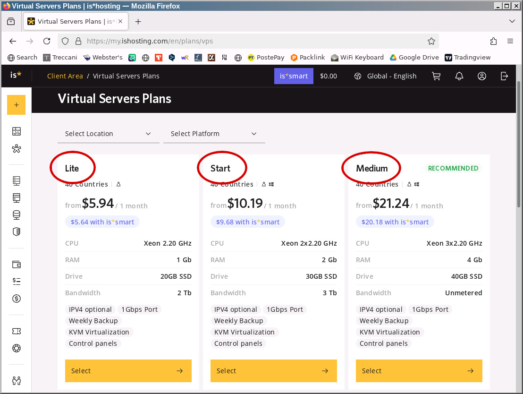Open the ticket coupon icon in the sidebar
523x394 pixels.
point(17,331)
